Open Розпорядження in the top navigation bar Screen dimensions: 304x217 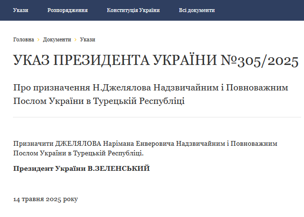click(67, 10)
